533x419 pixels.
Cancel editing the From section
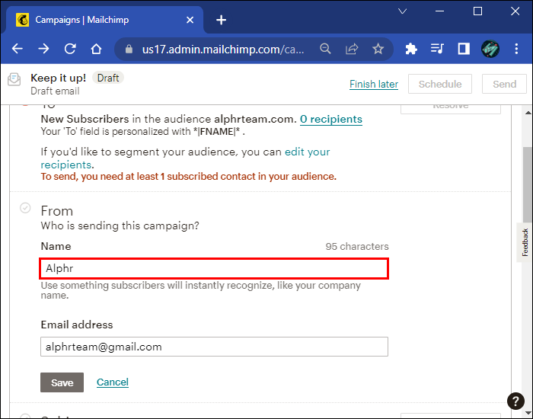[113, 382]
